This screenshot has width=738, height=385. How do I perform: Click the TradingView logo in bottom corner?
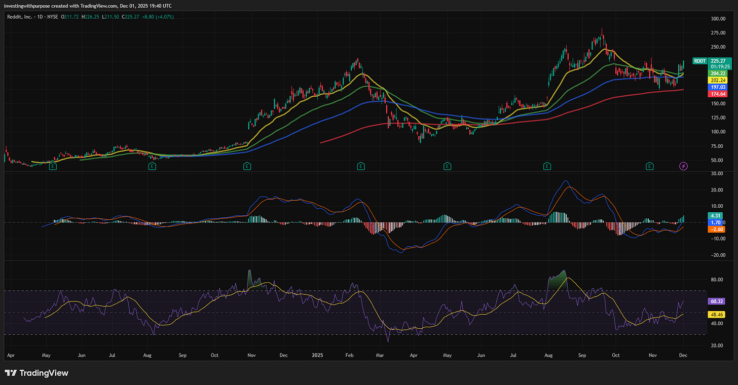(36, 373)
